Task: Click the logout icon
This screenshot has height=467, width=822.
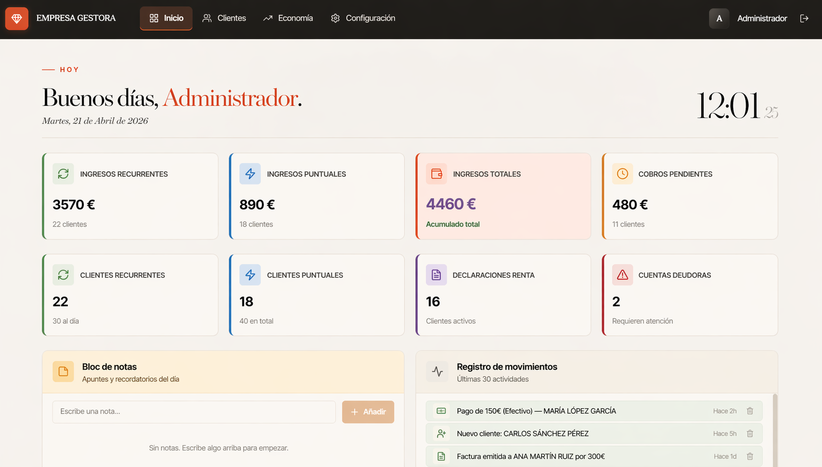Action: 804,18
